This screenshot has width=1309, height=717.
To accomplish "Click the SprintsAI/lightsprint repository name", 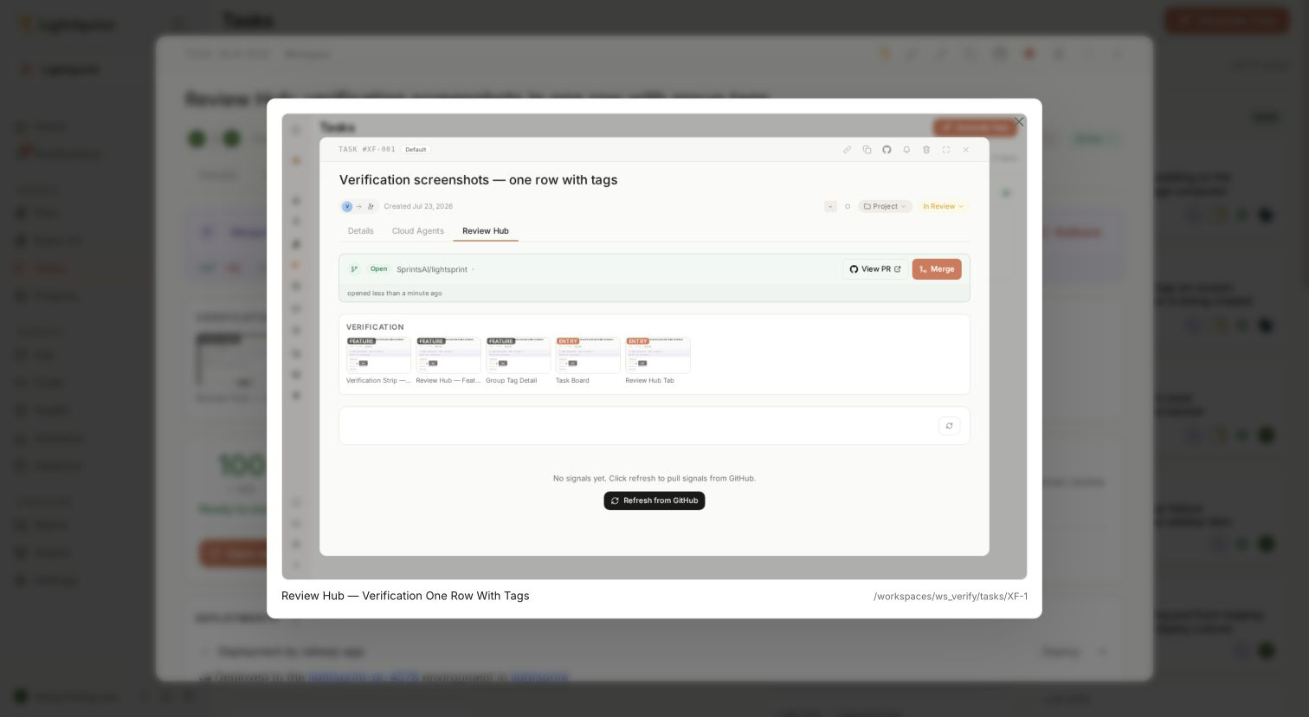I will (432, 269).
